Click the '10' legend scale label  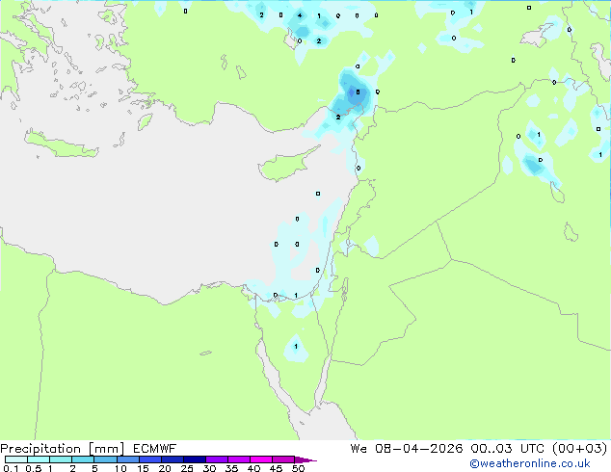click(120, 468)
